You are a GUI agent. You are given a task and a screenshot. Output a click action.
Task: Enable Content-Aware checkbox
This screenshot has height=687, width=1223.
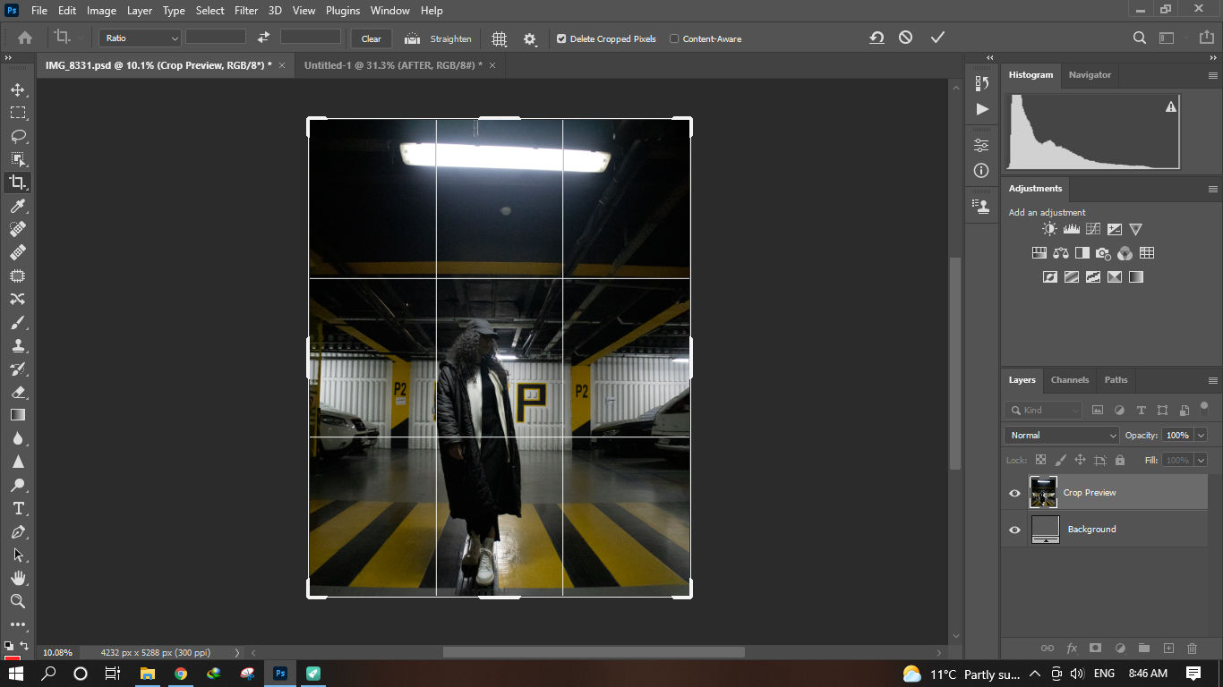674,38
